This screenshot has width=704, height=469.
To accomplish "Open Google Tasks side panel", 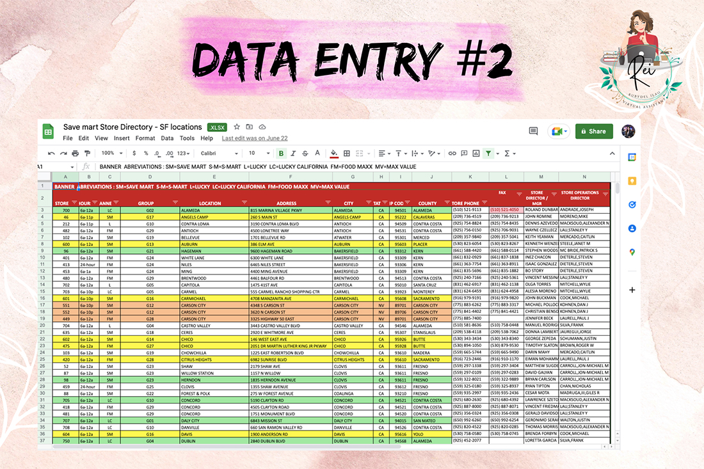I will pos(632,205).
